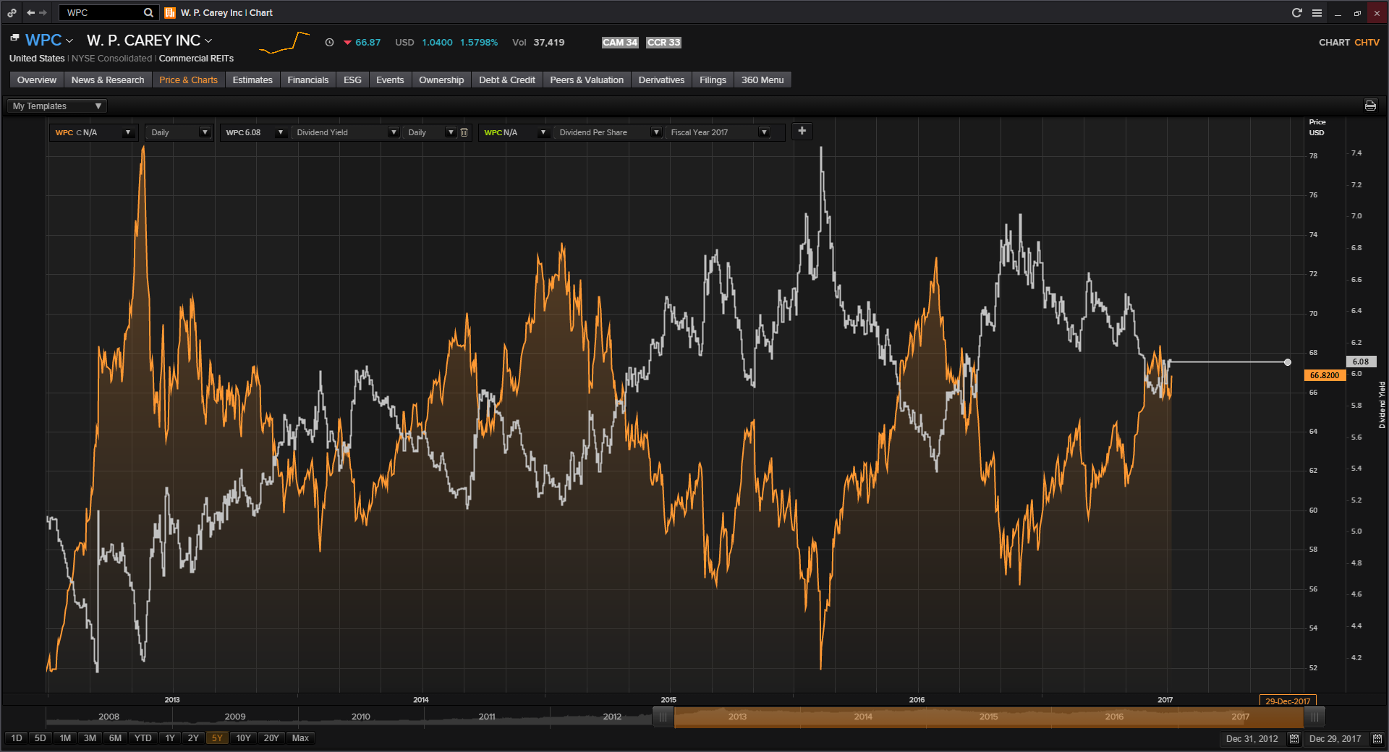1389x752 pixels.
Task: Click the left handle of the range slider
Action: tap(663, 717)
